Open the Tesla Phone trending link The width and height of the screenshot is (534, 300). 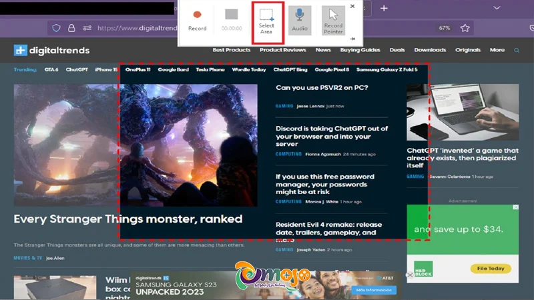pos(210,70)
